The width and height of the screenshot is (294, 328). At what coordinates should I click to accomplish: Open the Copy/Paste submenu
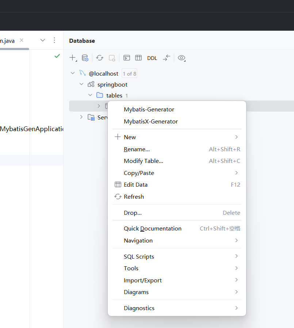coord(177,173)
